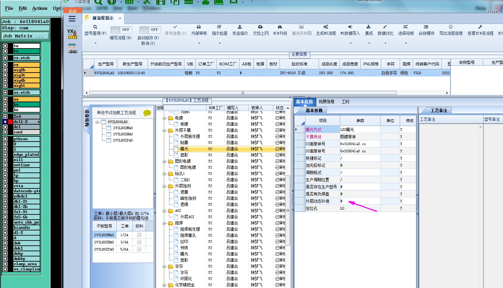The image size is (503, 288).
Task: Click the 集成 download icon
Action: tap(368, 27)
